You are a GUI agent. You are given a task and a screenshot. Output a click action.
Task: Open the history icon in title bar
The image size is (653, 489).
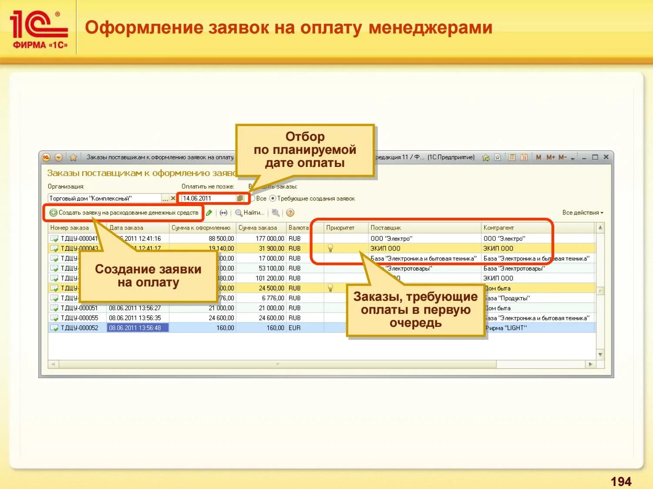[498, 157]
